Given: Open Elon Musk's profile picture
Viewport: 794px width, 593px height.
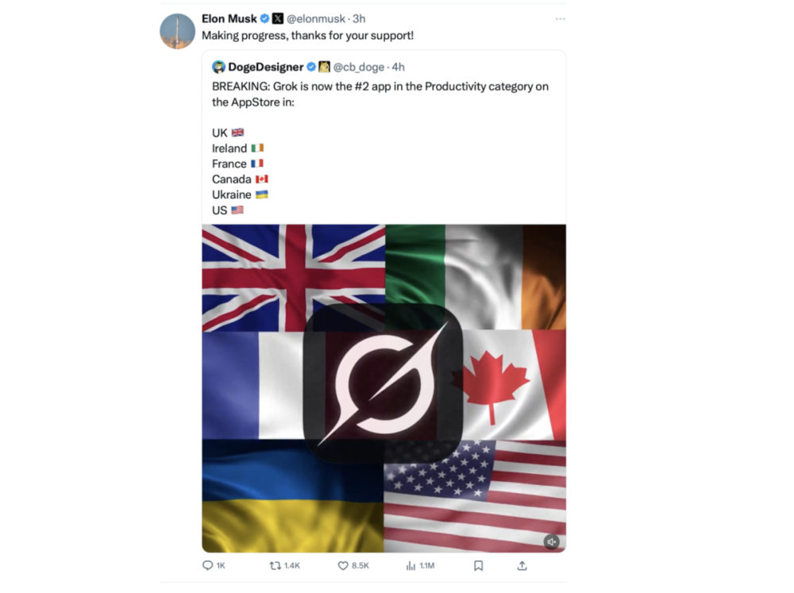Looking at the screenshot, I should click(x=178, y=32).
